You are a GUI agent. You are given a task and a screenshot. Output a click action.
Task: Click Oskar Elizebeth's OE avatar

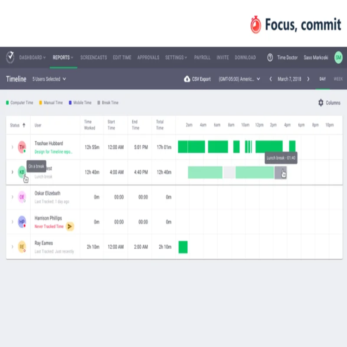pos(22,197)
